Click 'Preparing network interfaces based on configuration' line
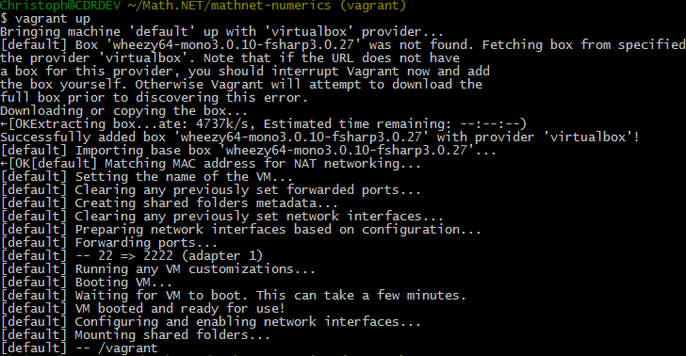 [240, 230]
